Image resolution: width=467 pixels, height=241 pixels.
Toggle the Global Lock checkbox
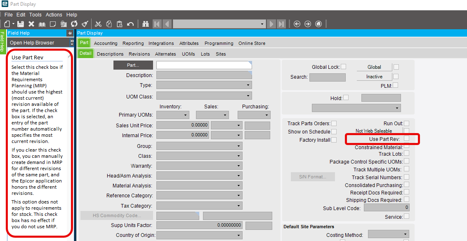pyautogui.click(x=343, y=67)
